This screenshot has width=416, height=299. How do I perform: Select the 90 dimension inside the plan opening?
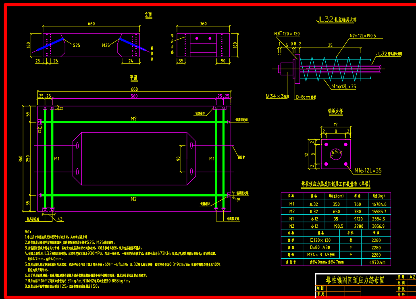[x=178, y=158]
